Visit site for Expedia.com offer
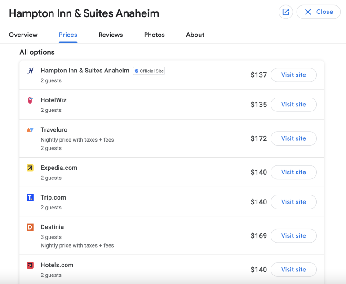Screen dimensions: 346x284 (x=293, y=172)
